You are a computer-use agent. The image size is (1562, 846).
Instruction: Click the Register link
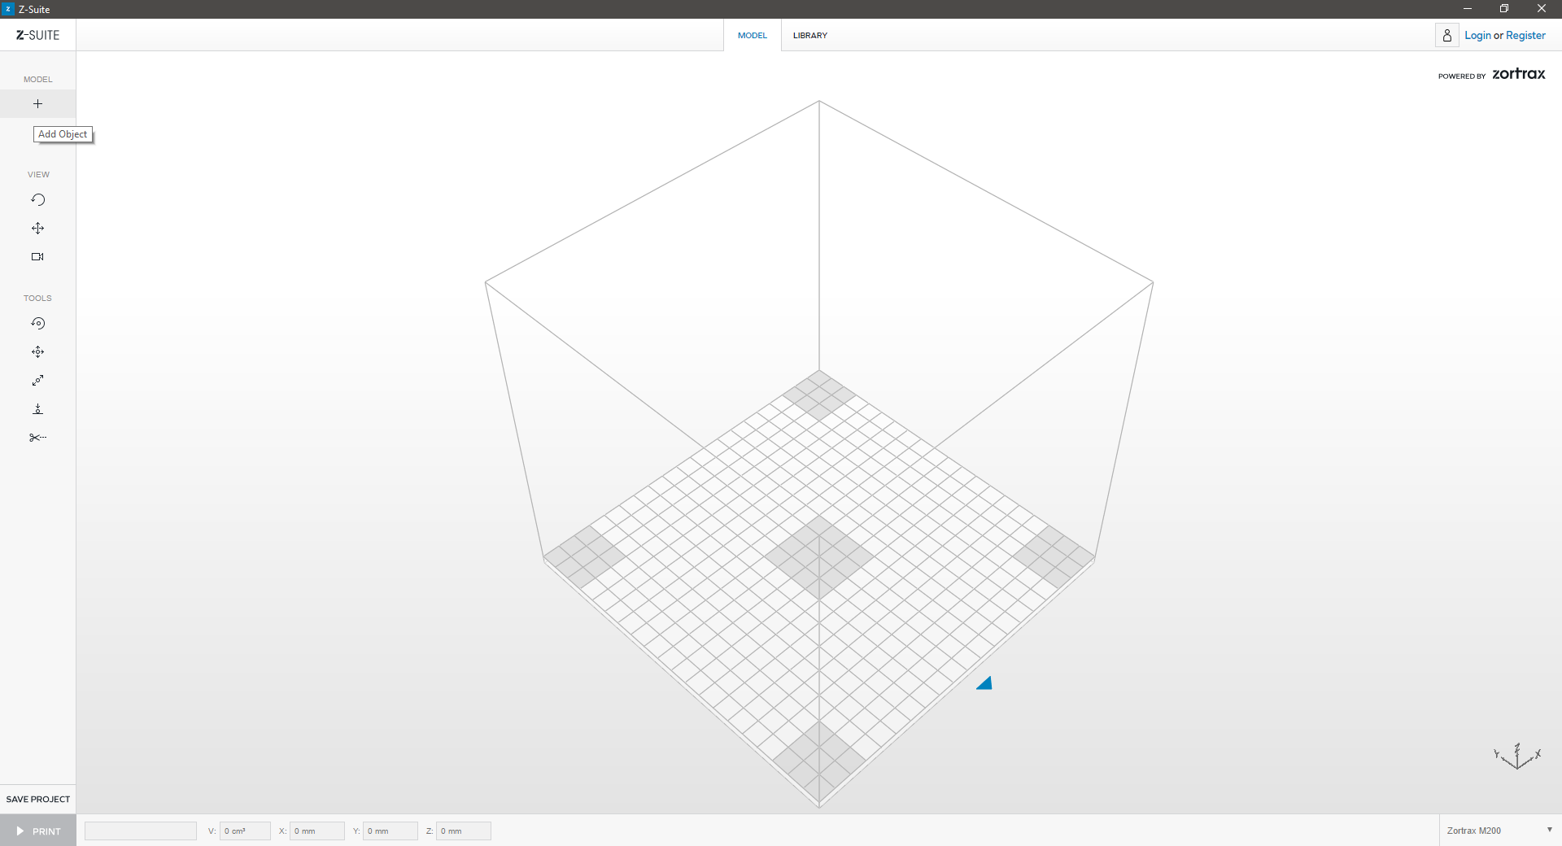pos(1525,36)
